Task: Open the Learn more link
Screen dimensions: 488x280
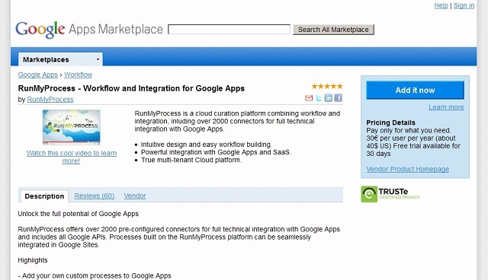Action: coord(446,107)
